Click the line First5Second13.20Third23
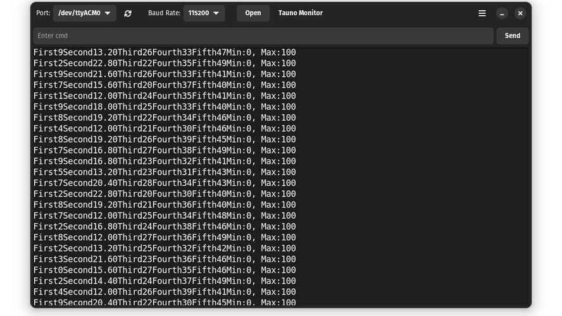 165,172
